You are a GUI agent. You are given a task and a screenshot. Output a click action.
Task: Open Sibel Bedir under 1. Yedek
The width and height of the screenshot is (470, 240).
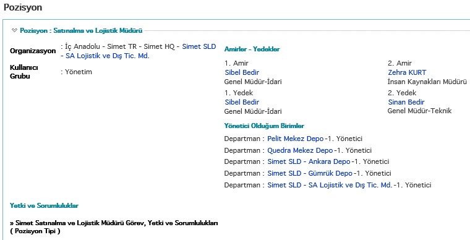tap(242, 102)
